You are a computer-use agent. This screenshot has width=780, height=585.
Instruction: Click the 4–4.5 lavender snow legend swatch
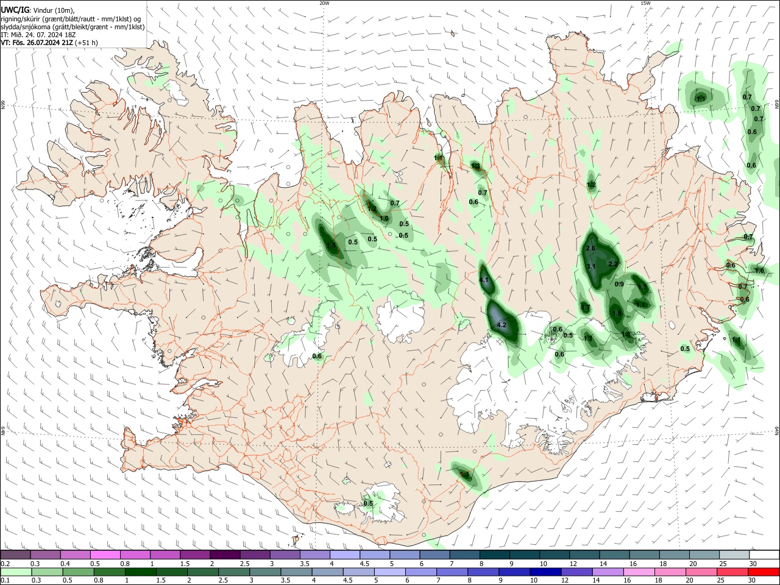(345, 555)
